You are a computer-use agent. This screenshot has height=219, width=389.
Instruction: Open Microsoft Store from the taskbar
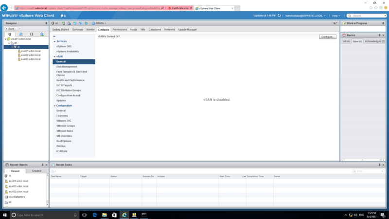pyautogui.click(x=114, y=215)
